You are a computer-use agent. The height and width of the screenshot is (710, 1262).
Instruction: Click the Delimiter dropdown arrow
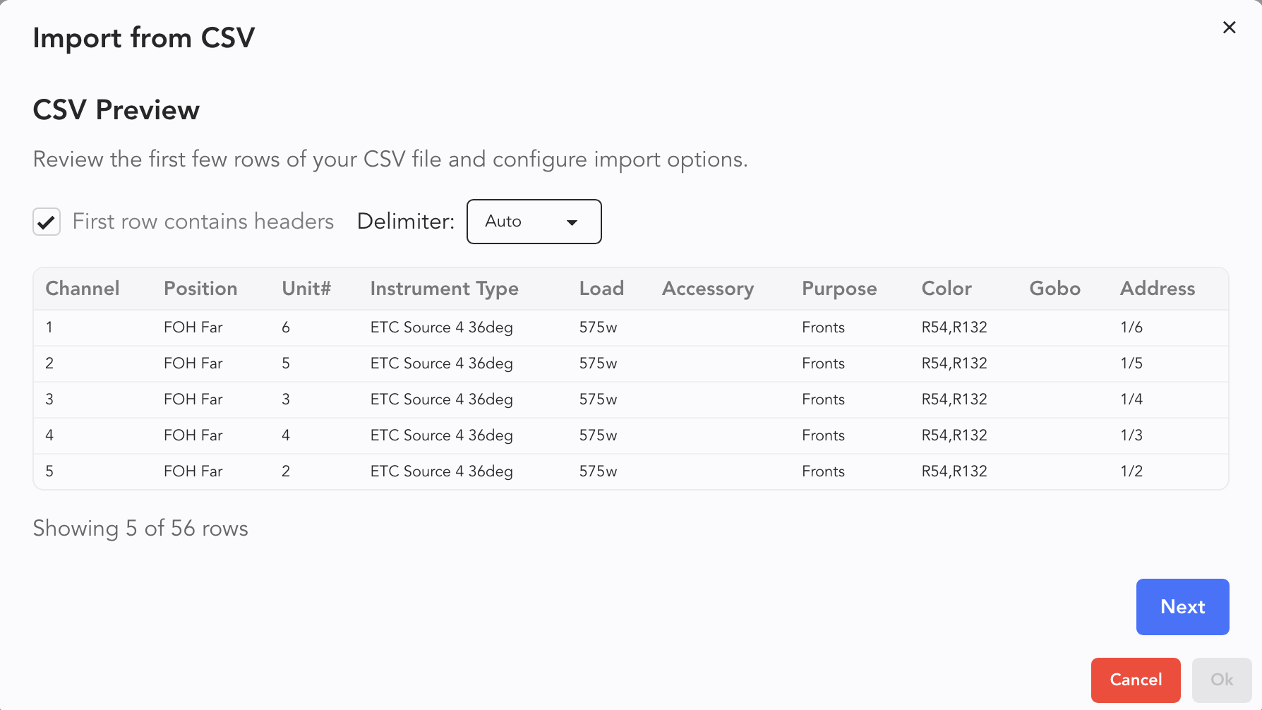[572, 222]
